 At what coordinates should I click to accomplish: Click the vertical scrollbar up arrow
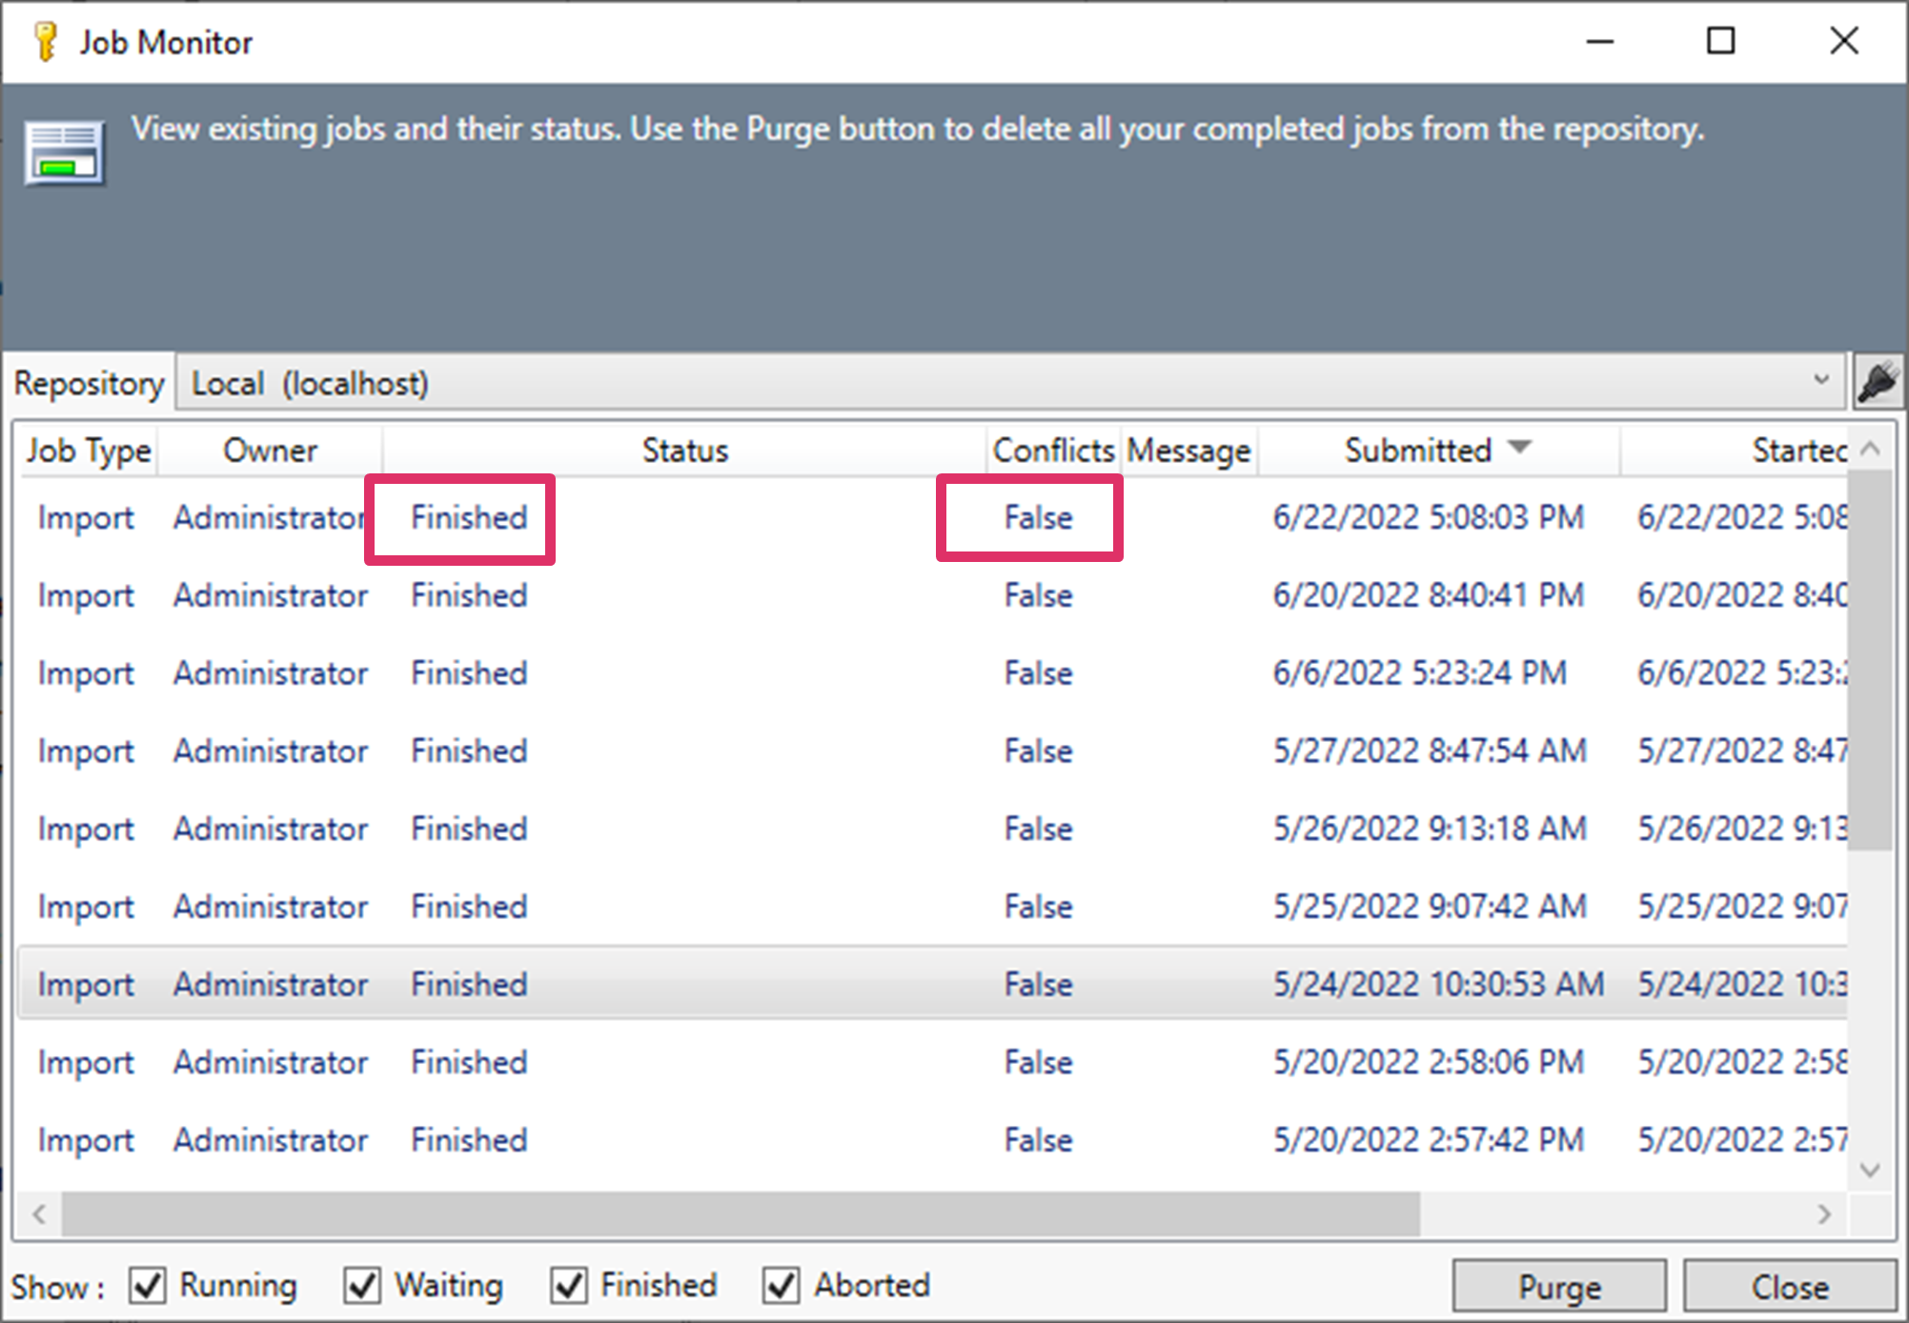point(1870,449)
